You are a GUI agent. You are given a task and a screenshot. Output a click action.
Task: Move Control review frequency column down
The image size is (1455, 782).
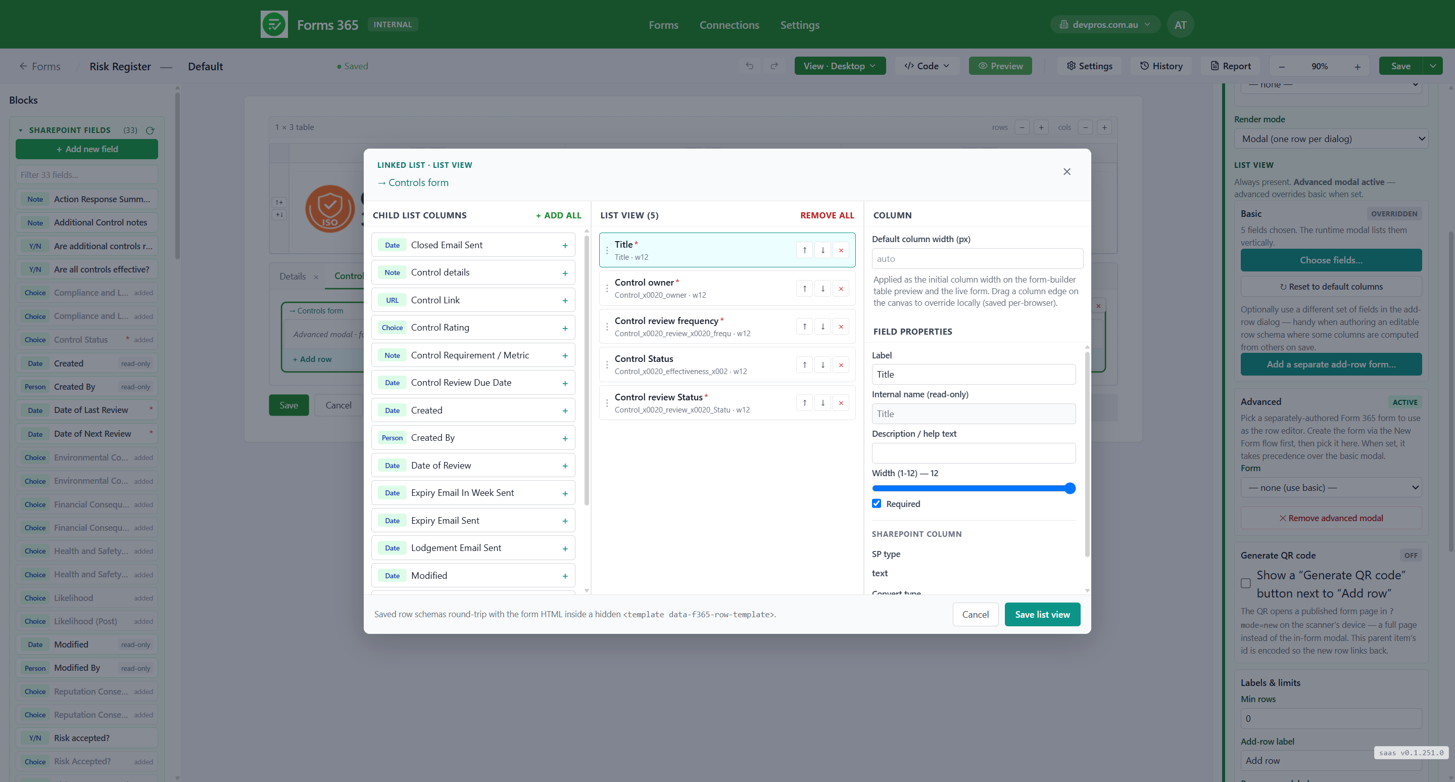[822, 327]
